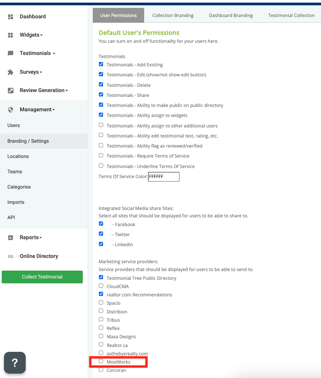
Task: Click the Dashboard grid icon
Action: tap(10, 17)
